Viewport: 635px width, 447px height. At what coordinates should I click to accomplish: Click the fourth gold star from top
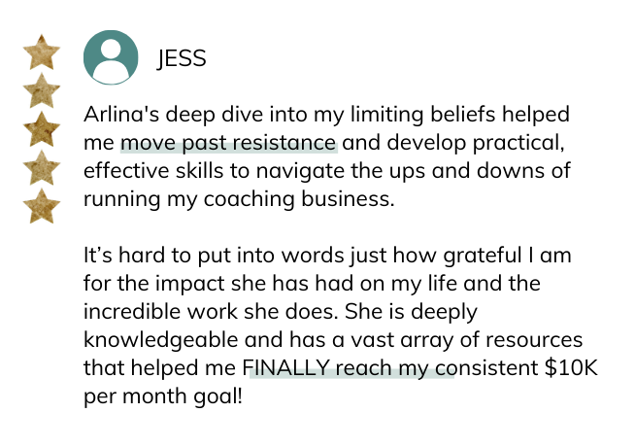(x=40, y=167)
